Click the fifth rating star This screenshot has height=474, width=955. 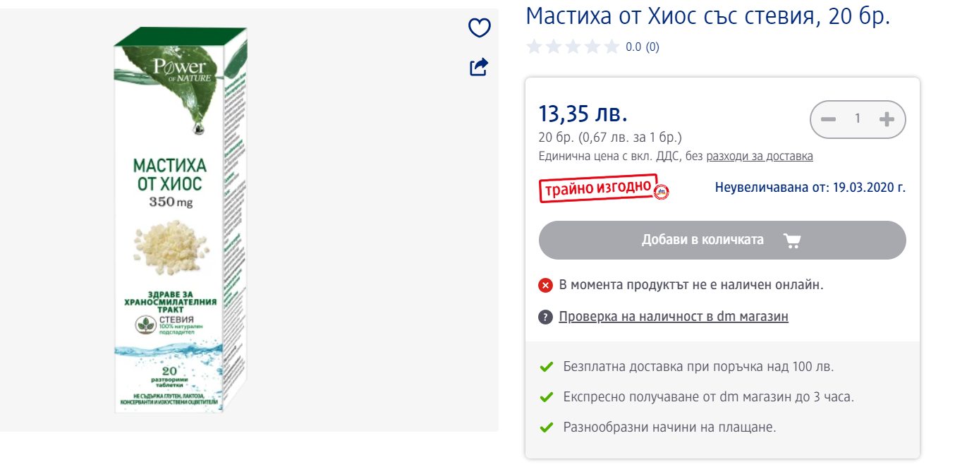(x=612, y=47)
